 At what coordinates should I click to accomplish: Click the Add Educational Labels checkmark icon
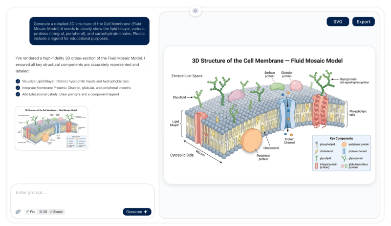18,94
